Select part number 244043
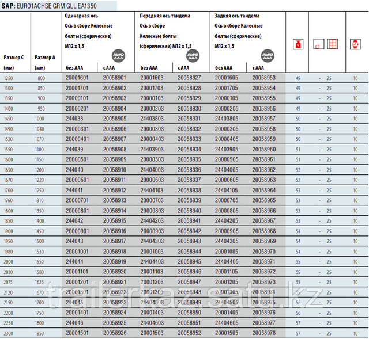Viewport: 369px width, 339px height. 74,241
